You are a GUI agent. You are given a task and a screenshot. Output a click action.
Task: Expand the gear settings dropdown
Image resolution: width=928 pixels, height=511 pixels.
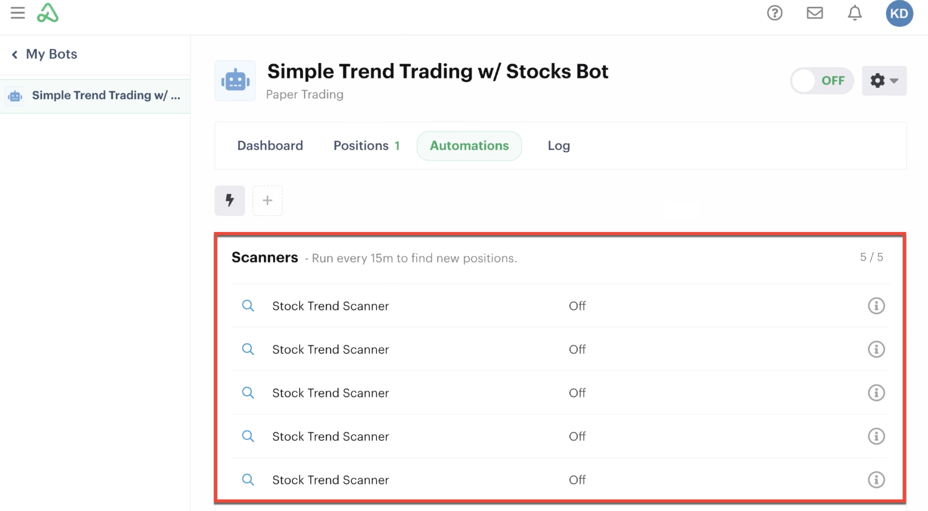pos(884,81)
